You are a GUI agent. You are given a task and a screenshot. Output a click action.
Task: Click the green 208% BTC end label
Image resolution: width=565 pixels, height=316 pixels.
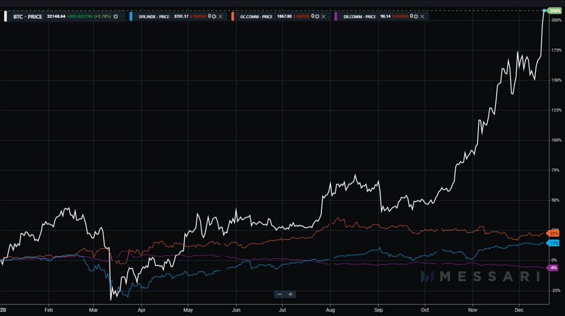[555, 11]
